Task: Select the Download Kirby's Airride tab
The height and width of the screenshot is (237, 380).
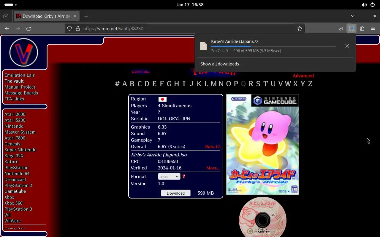Action: pos(47,16)
